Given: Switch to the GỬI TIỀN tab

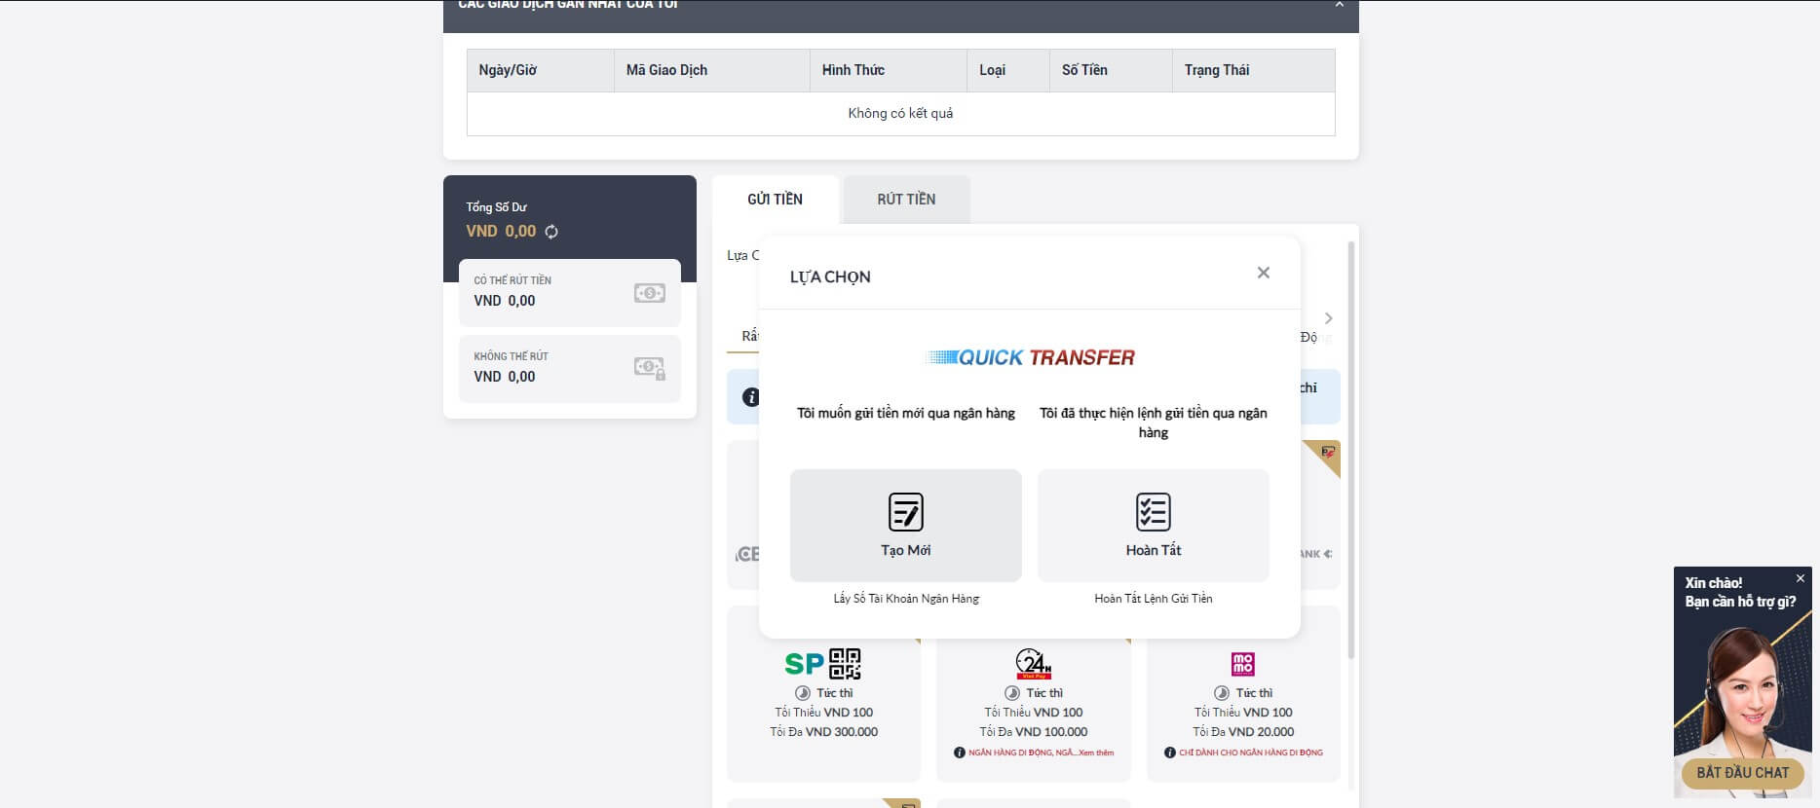Looking at the screenshot, I should [775, 200].
